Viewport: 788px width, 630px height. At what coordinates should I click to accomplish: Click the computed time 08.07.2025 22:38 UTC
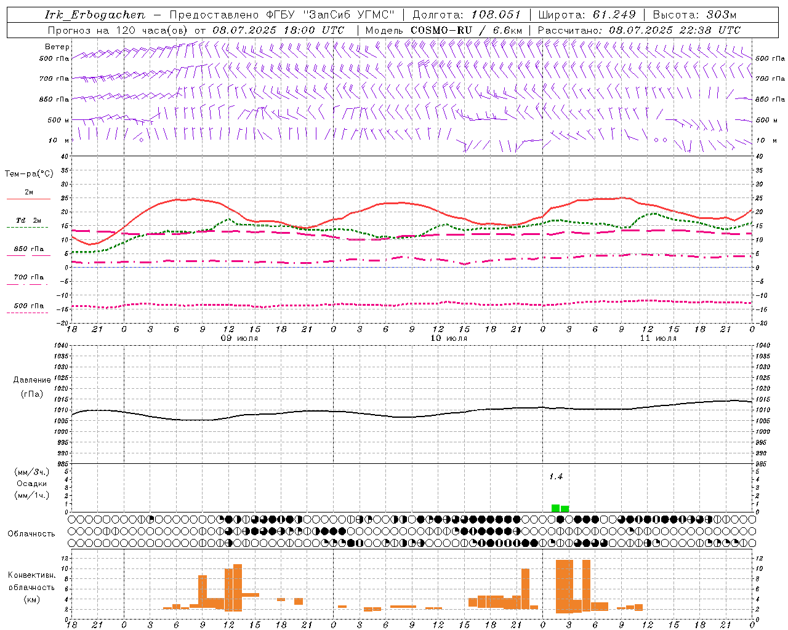coord(675,30)
